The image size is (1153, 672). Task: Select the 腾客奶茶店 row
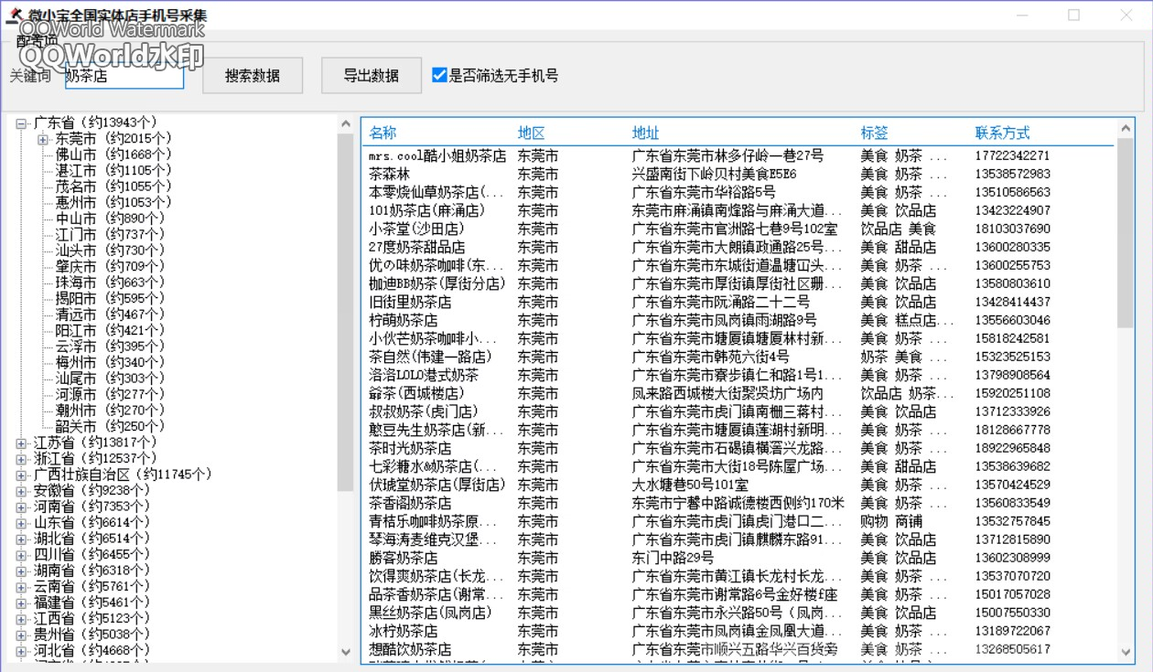point(739,558)
